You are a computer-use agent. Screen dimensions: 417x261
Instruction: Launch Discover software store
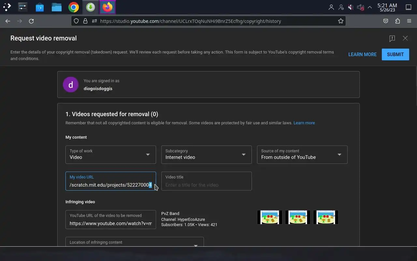[x=40, y=7]
